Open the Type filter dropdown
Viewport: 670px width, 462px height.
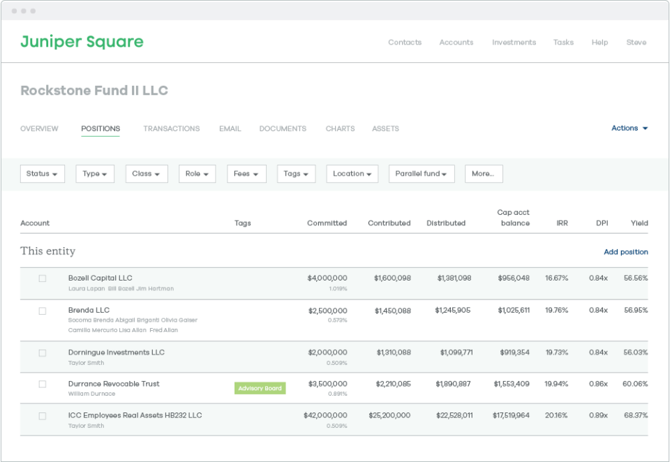(95, 174)
